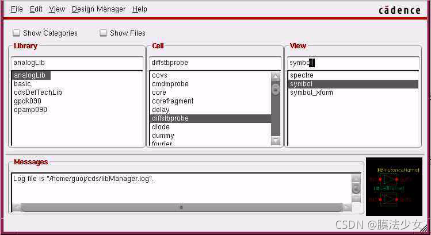
Task: Open the Edit menu
Action: point(36,9)
